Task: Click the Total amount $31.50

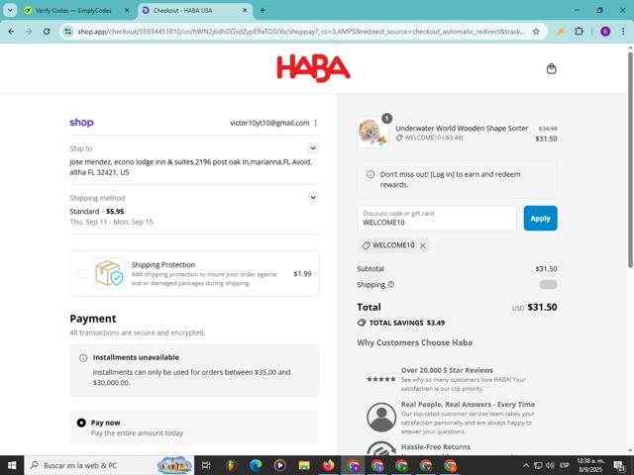Action: [x=542, y=307]
